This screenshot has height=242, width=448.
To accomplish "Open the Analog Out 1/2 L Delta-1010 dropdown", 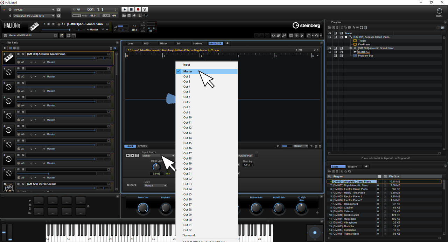I will tap(34, 16).
